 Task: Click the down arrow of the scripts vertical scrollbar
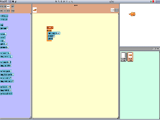coord(119,117)
